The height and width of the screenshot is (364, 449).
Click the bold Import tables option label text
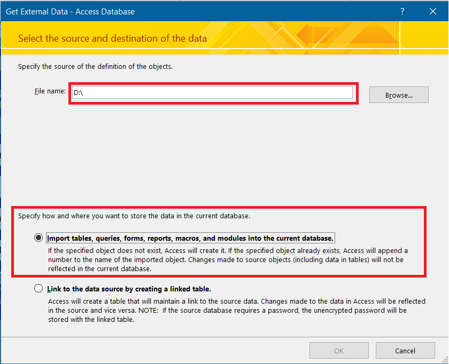(190, 238)
